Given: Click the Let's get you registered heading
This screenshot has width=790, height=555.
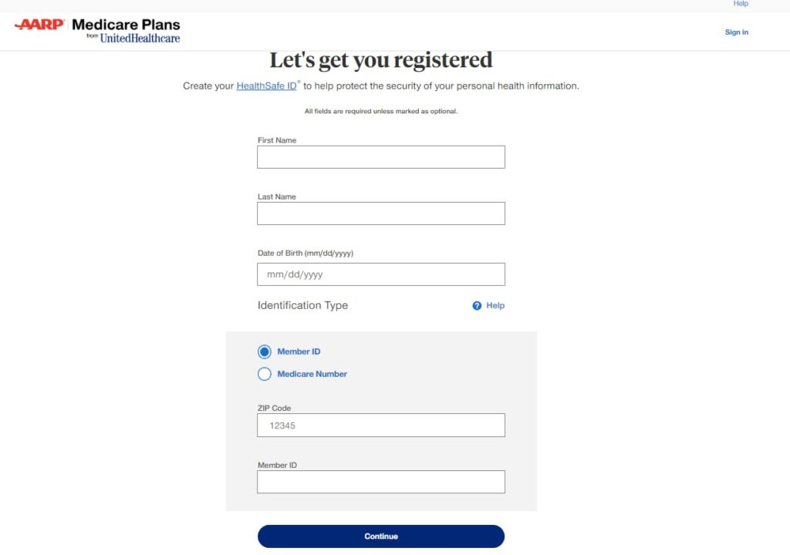Looking at the screenshot, I should click(381, 60).
